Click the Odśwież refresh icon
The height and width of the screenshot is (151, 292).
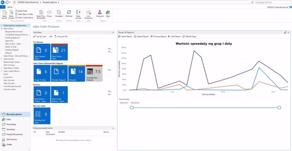69,14
